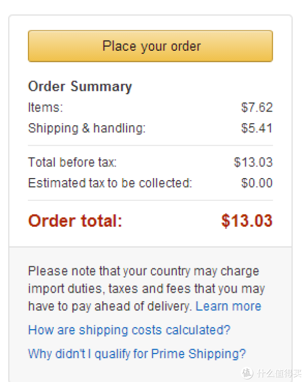Image resolution: width=304 pixels, height=382 pixels.
Task: Click the Total before tax label
Action: pyautogui.click(x=72, y=162)
